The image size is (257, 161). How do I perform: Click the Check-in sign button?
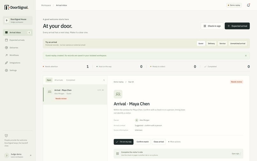(212, 26)
